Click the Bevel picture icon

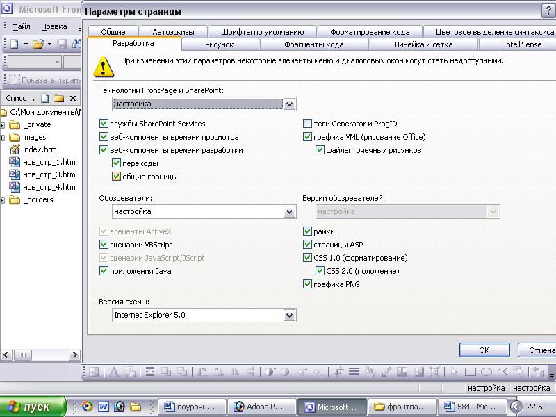pyautogui.click(x=418, y=372)
